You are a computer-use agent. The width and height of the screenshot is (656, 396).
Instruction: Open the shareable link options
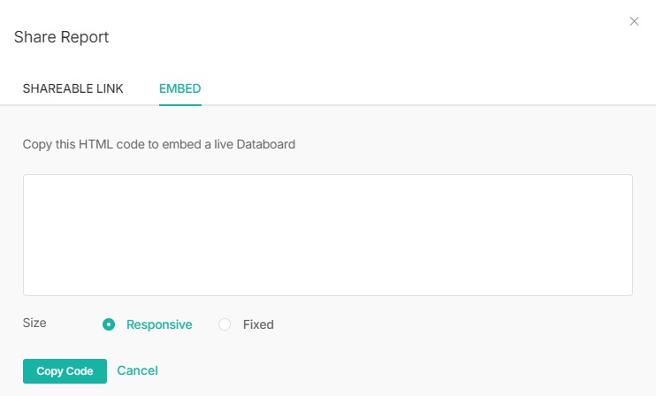pos(72,88)
